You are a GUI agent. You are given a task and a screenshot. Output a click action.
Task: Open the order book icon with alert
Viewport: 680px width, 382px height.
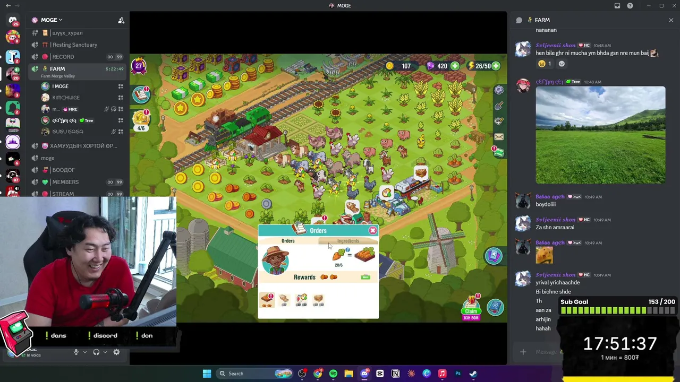click(141, 94)
